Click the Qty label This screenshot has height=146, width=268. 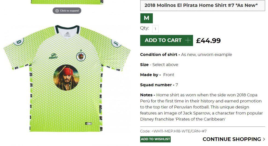click(x=144, y=28)
